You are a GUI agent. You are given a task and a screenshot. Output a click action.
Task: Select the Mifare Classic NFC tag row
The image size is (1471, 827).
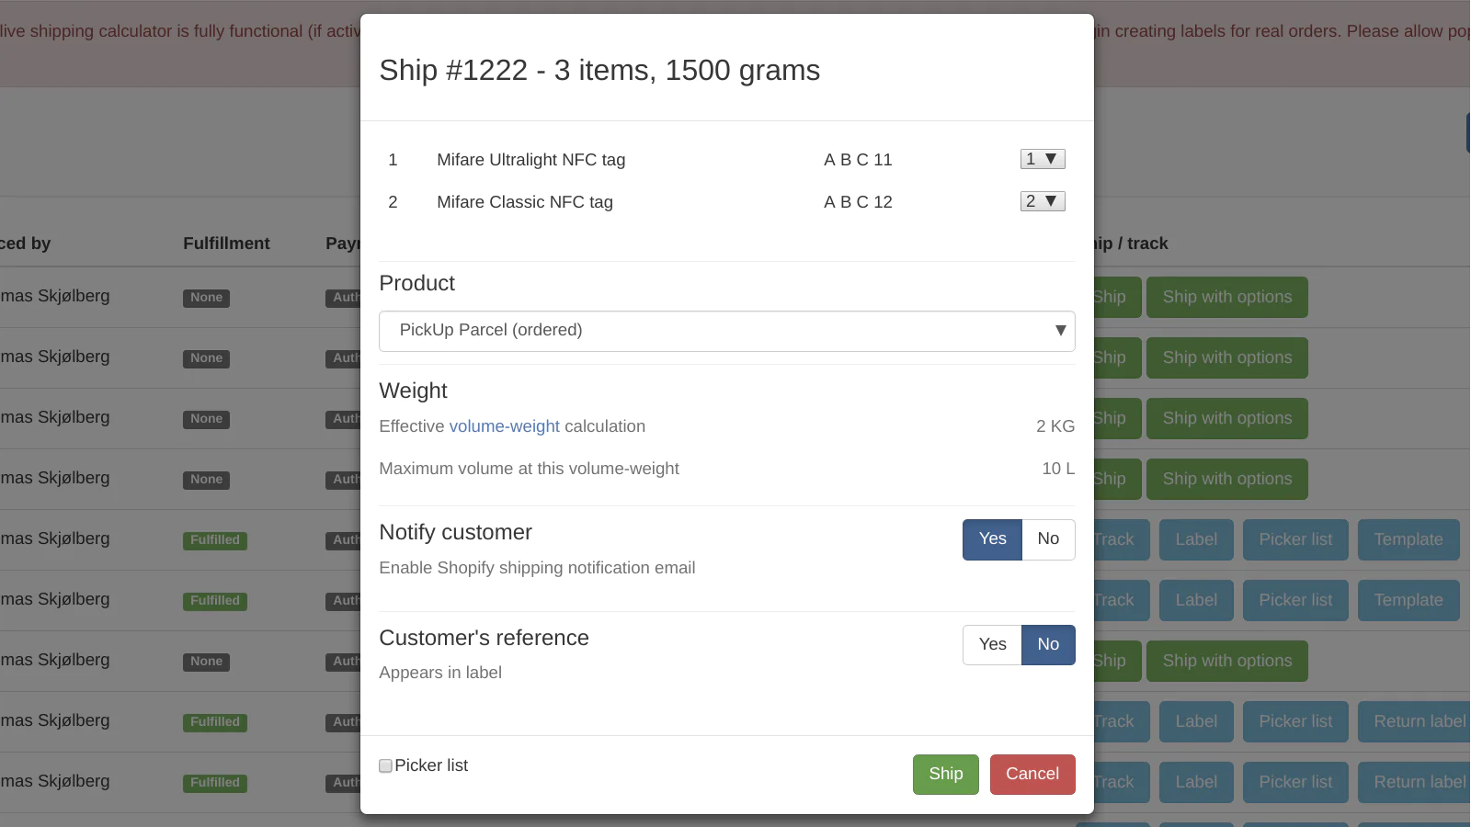[x=524, y=202]
